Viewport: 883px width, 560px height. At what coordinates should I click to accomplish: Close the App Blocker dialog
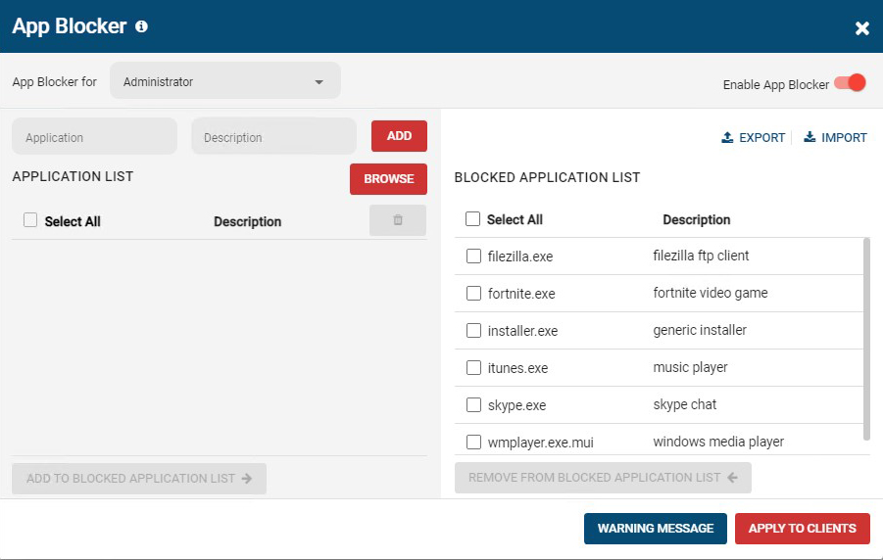[x=861, y=28]
